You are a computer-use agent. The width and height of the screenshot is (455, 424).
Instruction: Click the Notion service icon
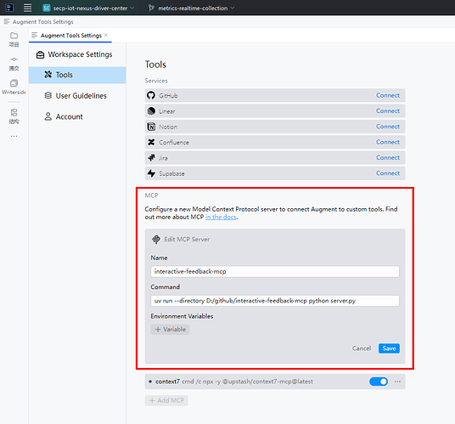(151, 127)
